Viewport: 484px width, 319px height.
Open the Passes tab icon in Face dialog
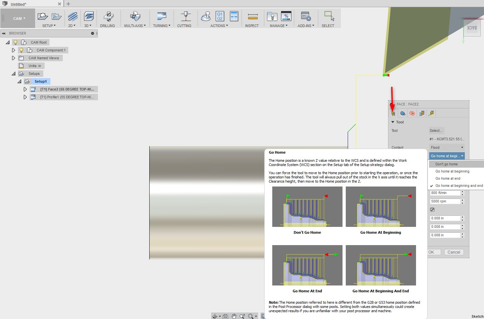point(422,113)
